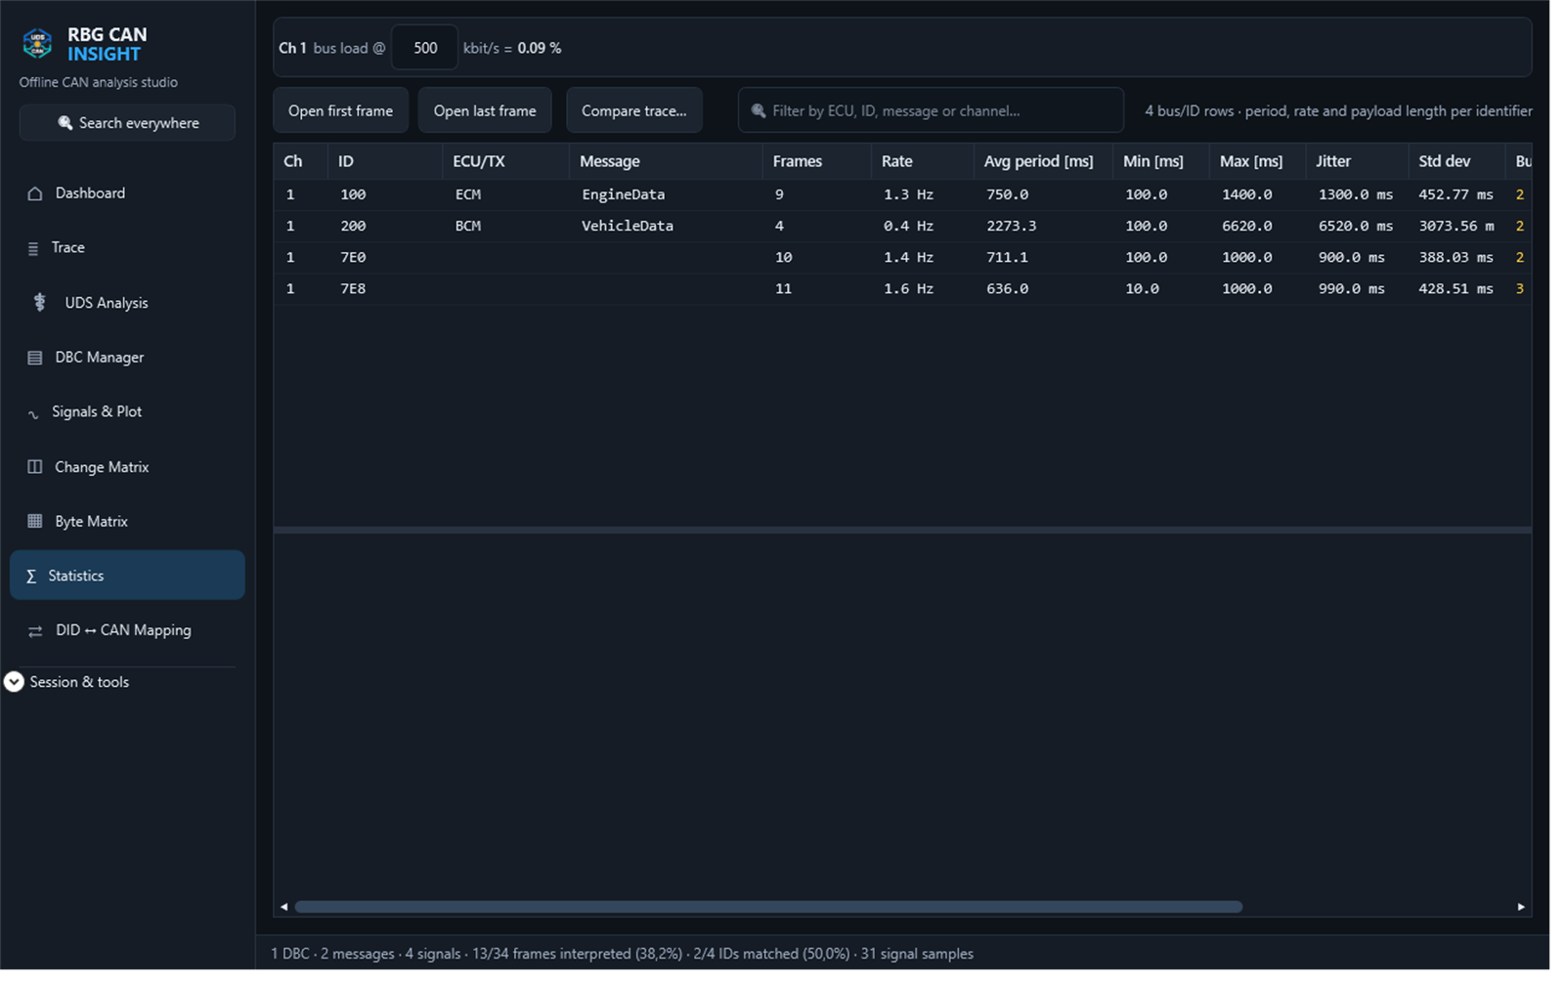Click the magnifier icon in filter box
The height and width of the screenshot is (984, 1564).
click(x=758, y=111)
